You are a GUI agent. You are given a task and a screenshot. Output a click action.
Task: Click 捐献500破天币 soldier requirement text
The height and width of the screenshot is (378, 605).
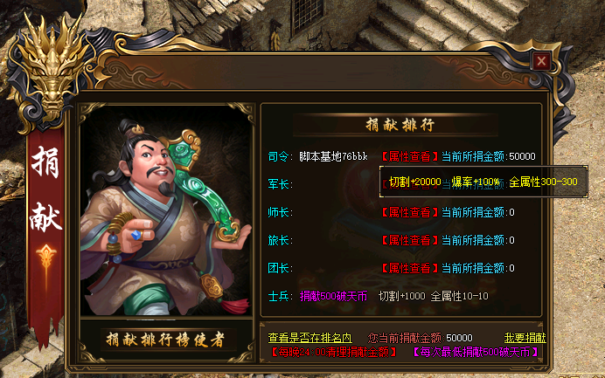tap(333, 296)
